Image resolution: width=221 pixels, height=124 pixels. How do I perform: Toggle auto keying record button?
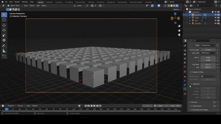click(79, 106)
